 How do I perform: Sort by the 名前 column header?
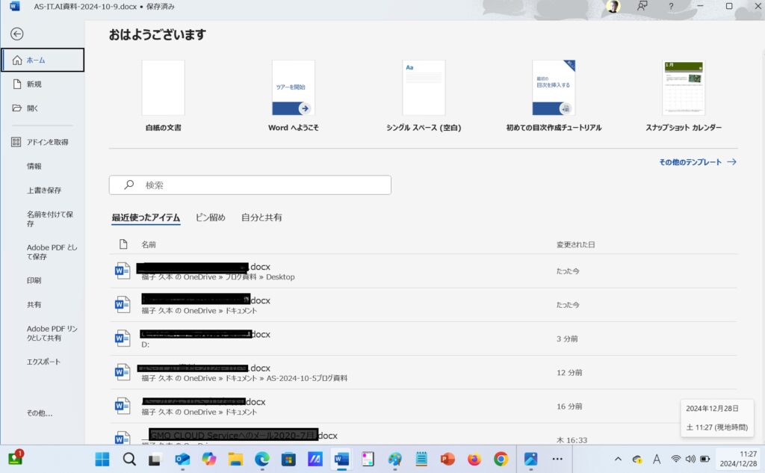[x=149, y=244]
